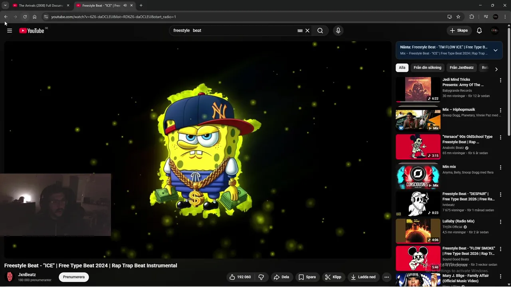Open options for Mix – Hiphopmusik
511x287 pixels.
(500, 110)
